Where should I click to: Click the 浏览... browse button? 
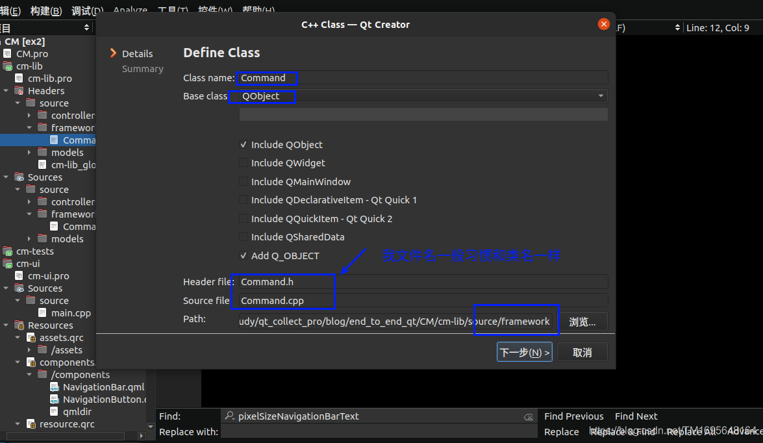tap(582, 322)
